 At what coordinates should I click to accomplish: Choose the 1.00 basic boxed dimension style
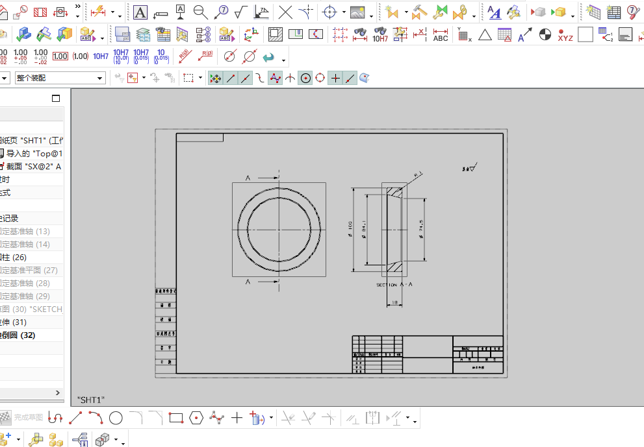(x=60, y=56)
